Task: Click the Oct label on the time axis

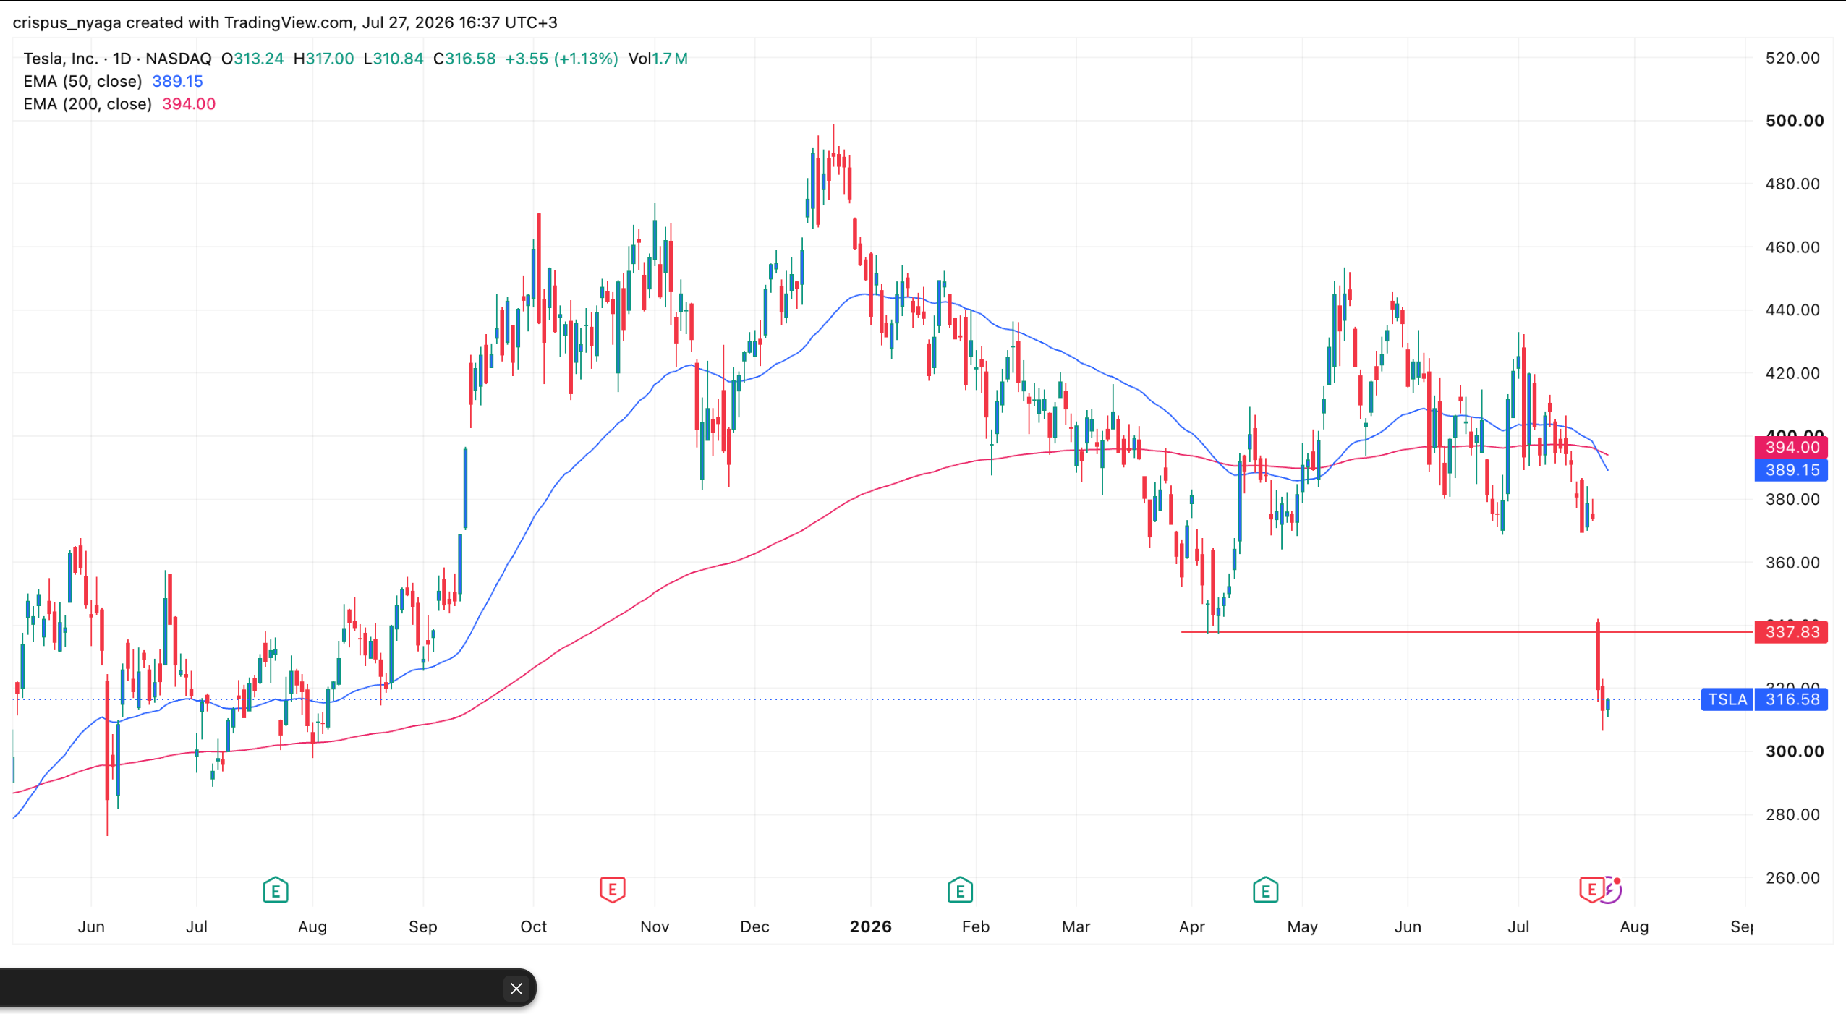Action: 533,926
